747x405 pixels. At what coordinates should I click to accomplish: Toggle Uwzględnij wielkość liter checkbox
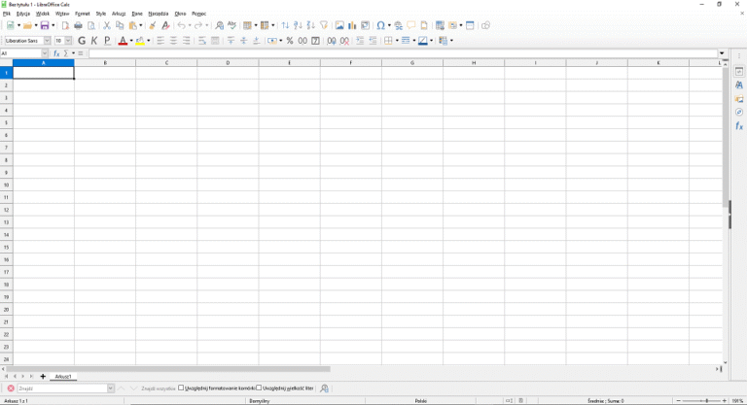pyautogui.click(x=259, y=388)
